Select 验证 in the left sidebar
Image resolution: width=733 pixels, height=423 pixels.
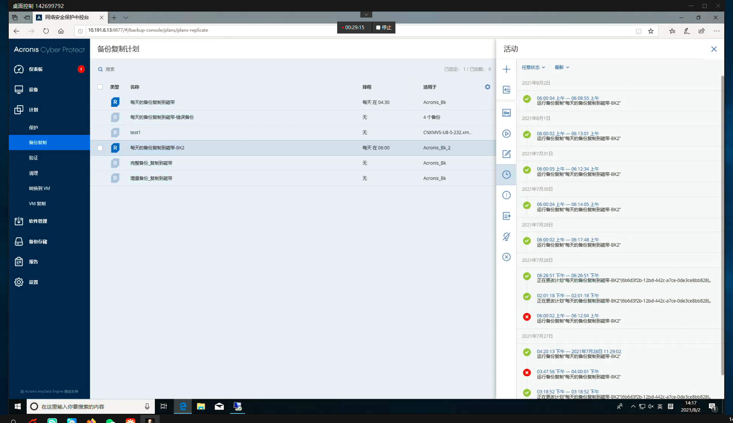click(34, 158)
